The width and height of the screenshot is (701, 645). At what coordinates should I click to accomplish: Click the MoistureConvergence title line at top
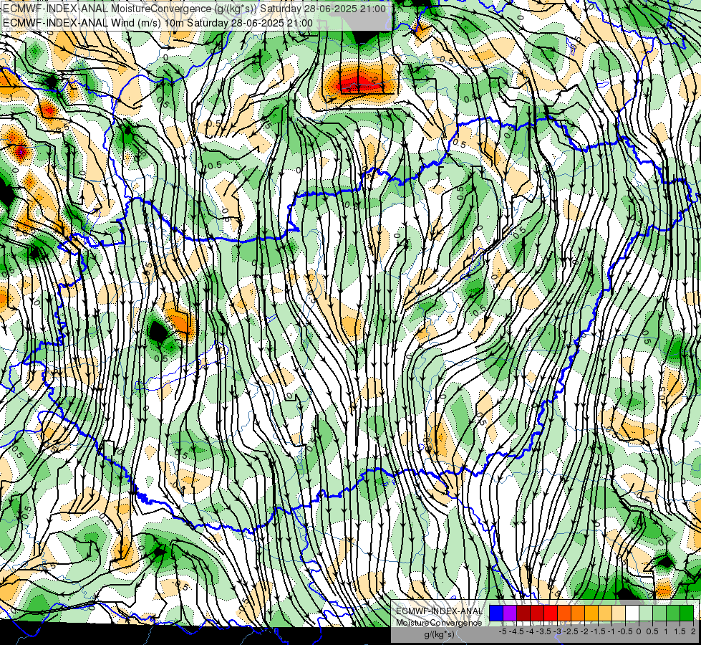[194, 9]
